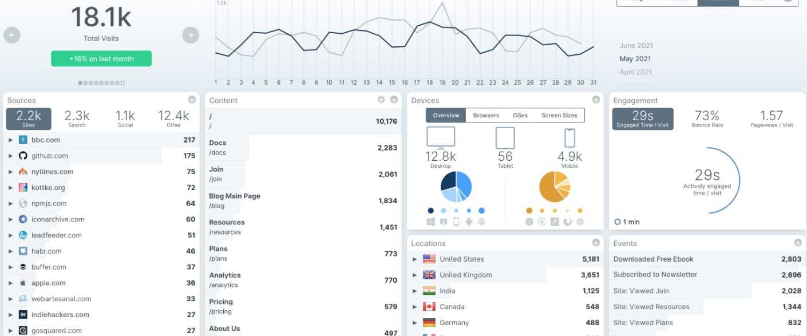
Task: Click the Sources panel plus icon
Action: coord(192,100)
